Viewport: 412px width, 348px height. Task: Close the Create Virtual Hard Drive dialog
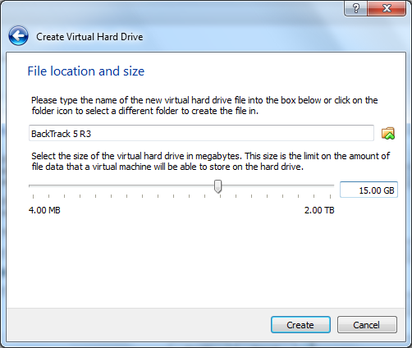point(387,8)
